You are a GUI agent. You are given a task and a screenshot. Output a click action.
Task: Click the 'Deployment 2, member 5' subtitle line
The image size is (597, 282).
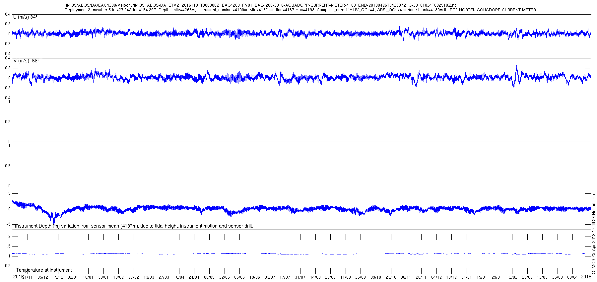click(x=300, y=10)
